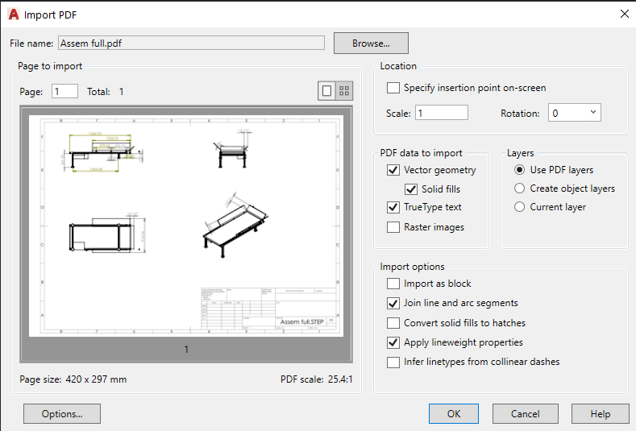Toggle Join line and arc segments
The image size is (636, 431).
click(393, 303)
